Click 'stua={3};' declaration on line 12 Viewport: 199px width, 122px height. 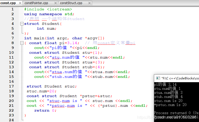pyautogui.click(x=93, y=62)
